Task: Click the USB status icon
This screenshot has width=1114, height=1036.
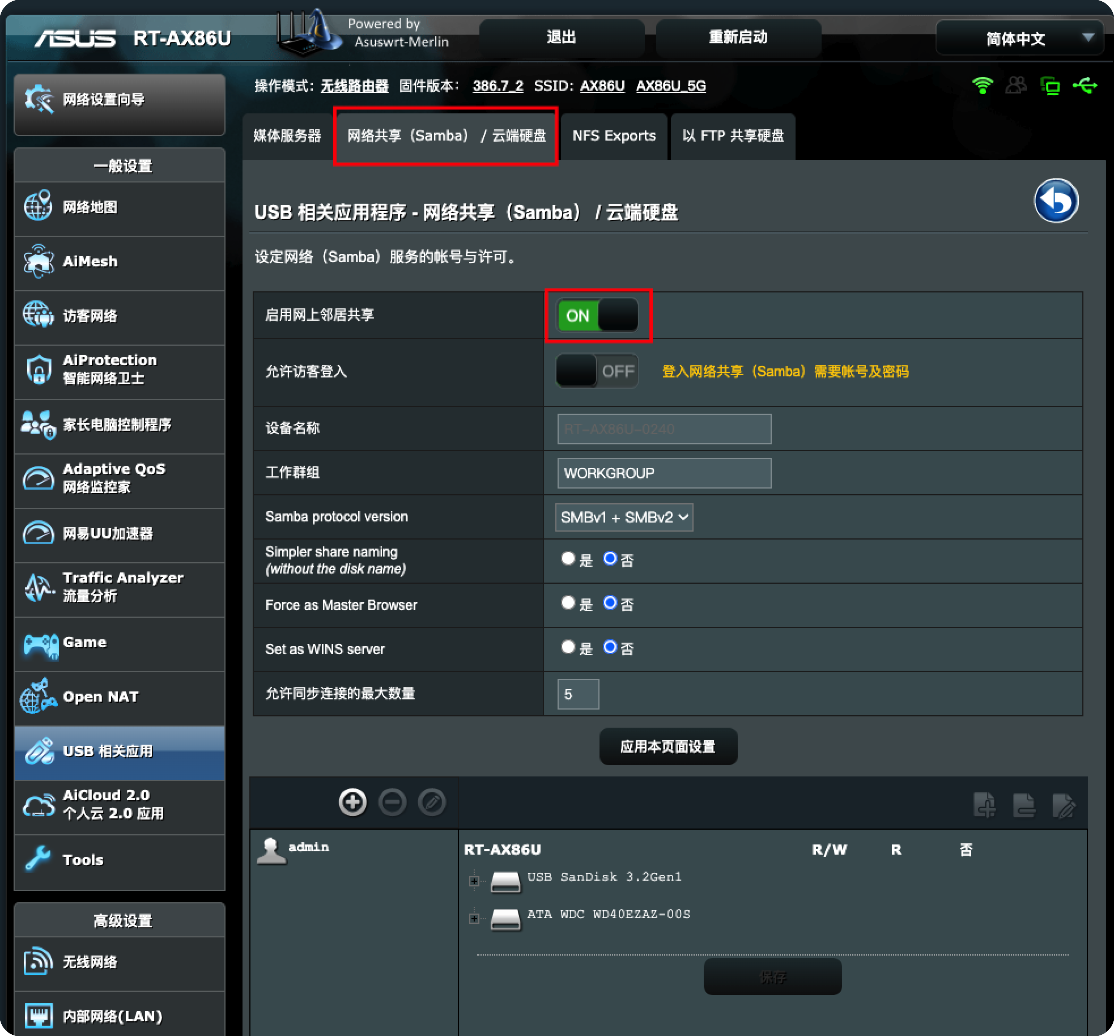Action: tap(1085, 86)
